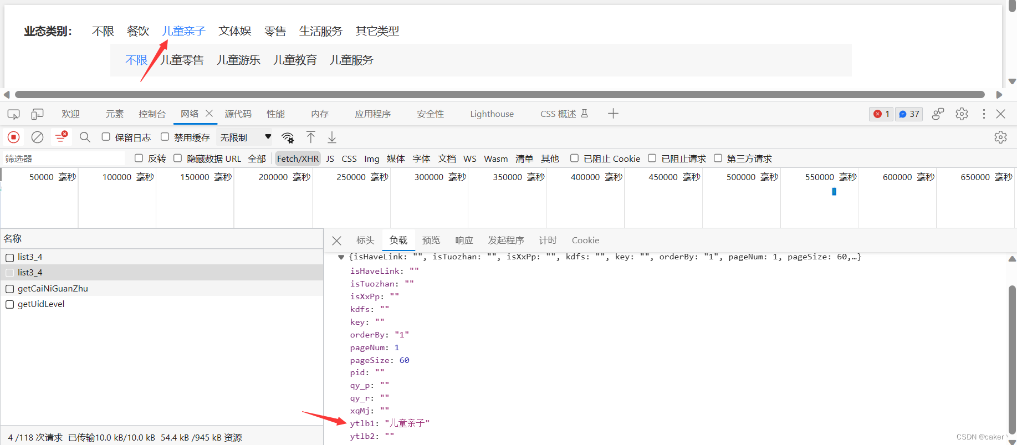Screen dimensions: 1017x445
Task: Toggle 已阻止 Cookie checkbox
Action: click(574, 158)
